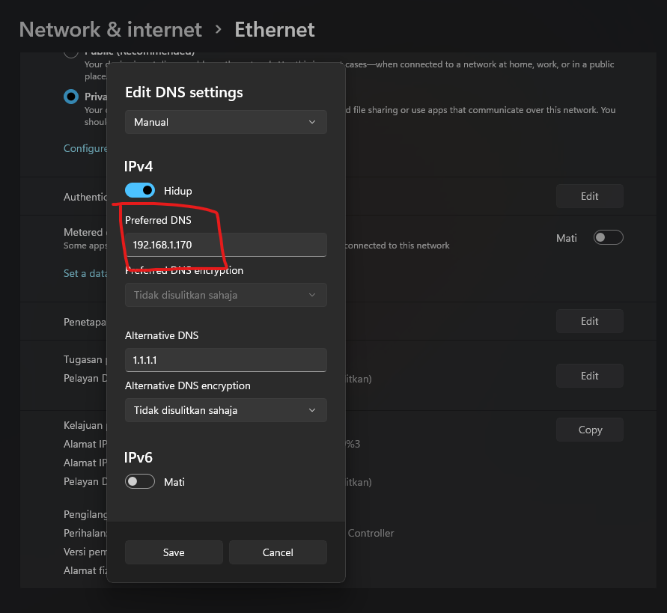This screenshot has width=667, height=613.
Task: Click the breadcrumb chevron before Ethernet
Action: tap(219, 30)
